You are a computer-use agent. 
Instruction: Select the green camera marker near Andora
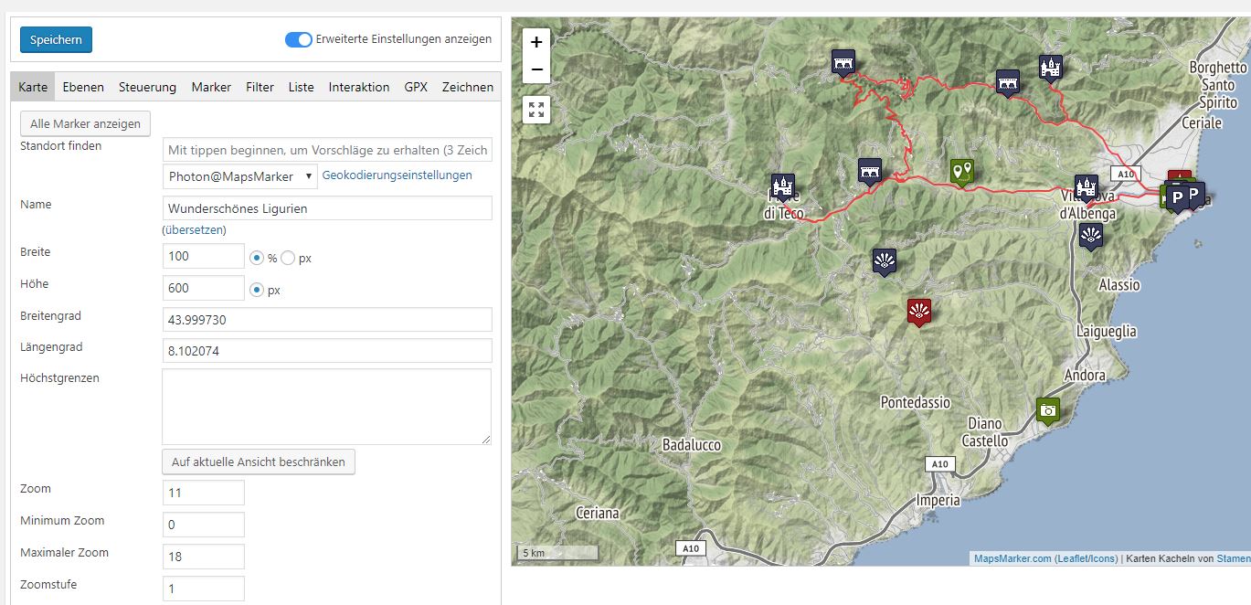(1048, 410)
